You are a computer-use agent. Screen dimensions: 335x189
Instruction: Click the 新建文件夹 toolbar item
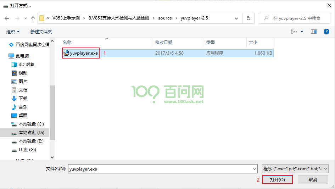click(x=41, y=32)
